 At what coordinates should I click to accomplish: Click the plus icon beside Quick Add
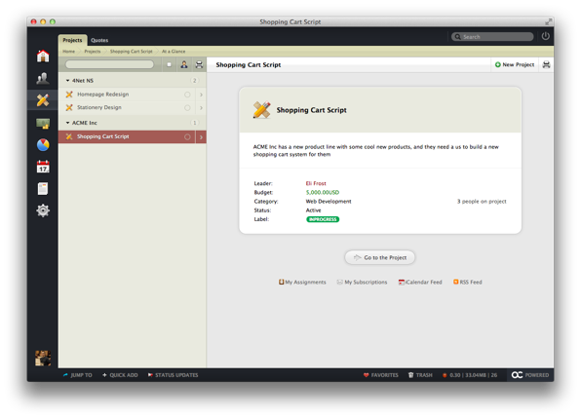pyautogui.click(x=104, y=375)
